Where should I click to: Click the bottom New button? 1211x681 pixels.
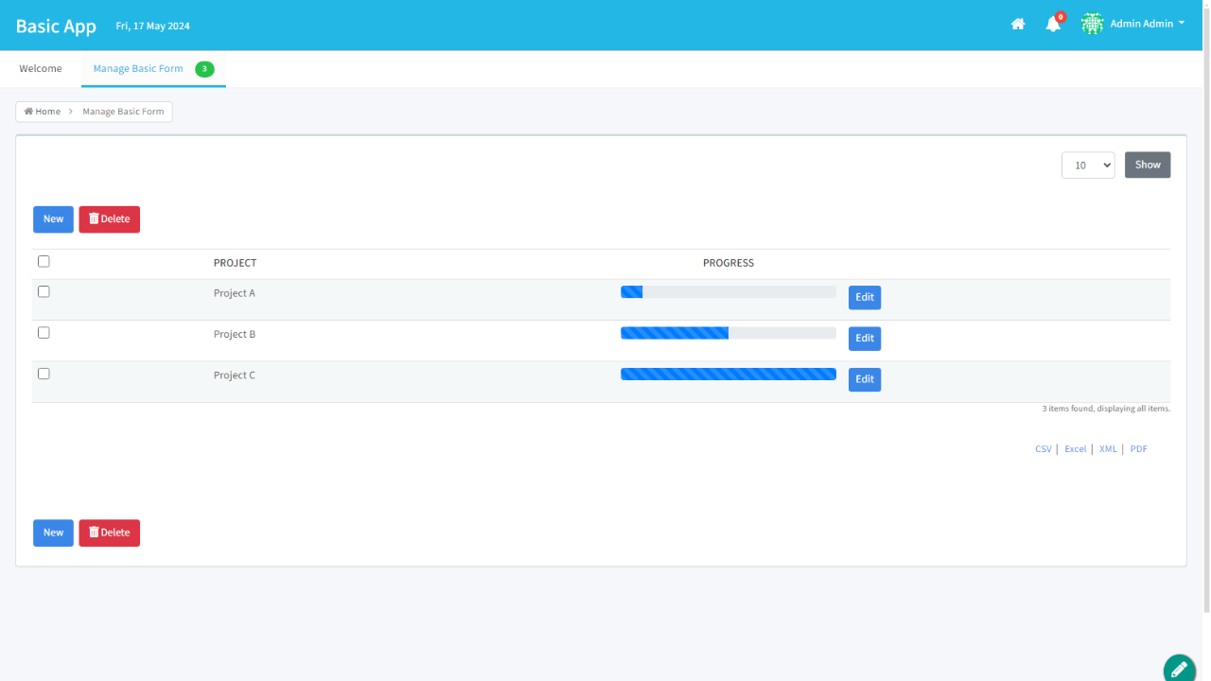(53, 533)
